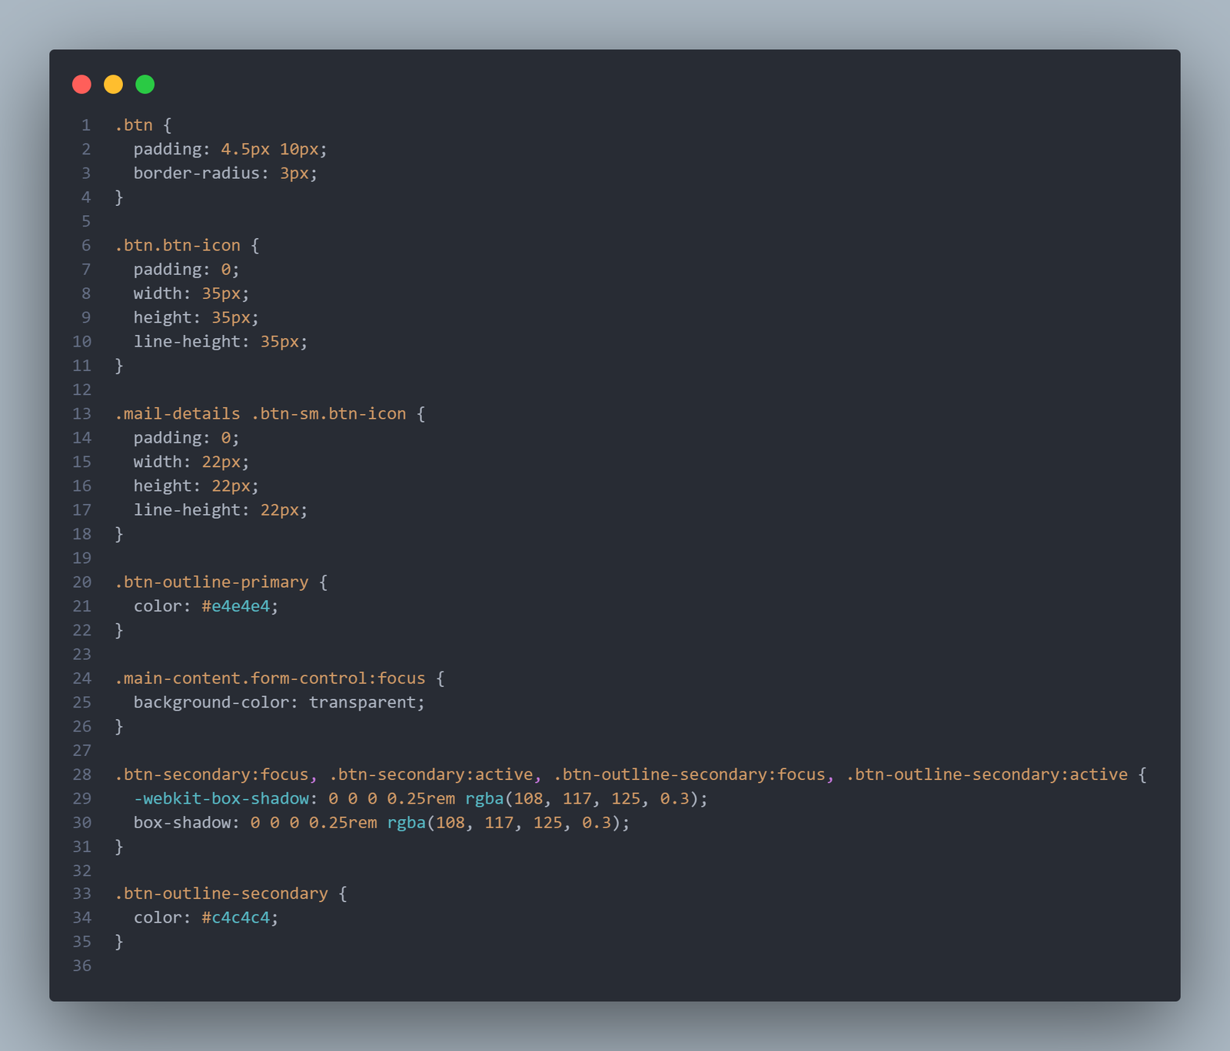The image size is (1230, 1051).
Task: Click the .main-content.form-control:focus selector
Action: (x=270, y=678)
